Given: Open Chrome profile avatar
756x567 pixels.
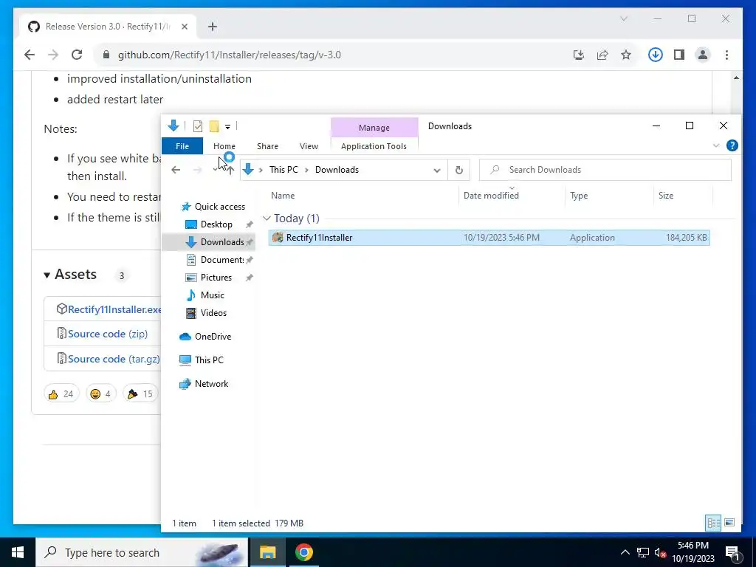Looking at the screenshot, I should point(703,55).
